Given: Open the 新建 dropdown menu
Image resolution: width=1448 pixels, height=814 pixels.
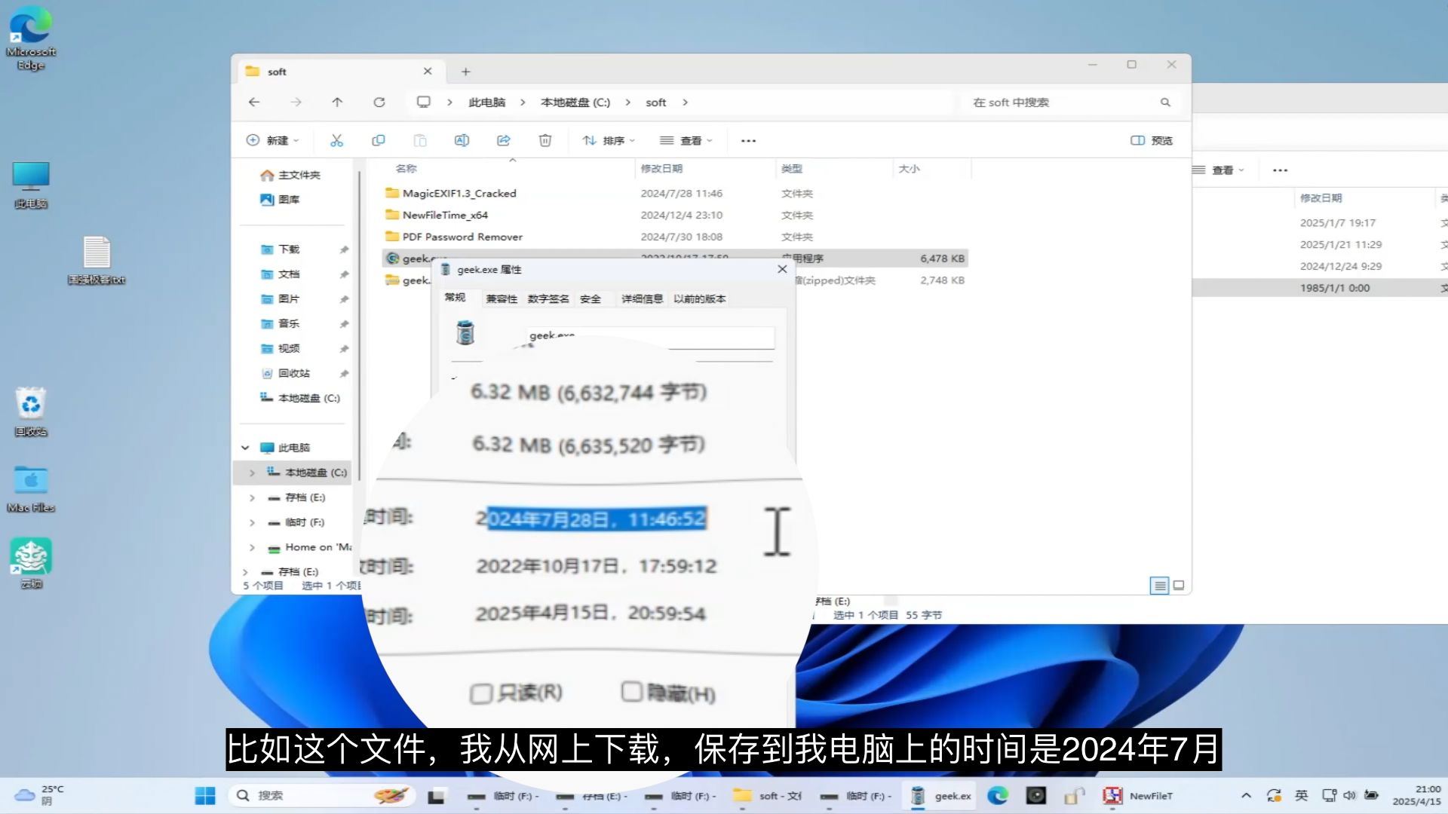Looking at the screenshot, I should 272,141.
